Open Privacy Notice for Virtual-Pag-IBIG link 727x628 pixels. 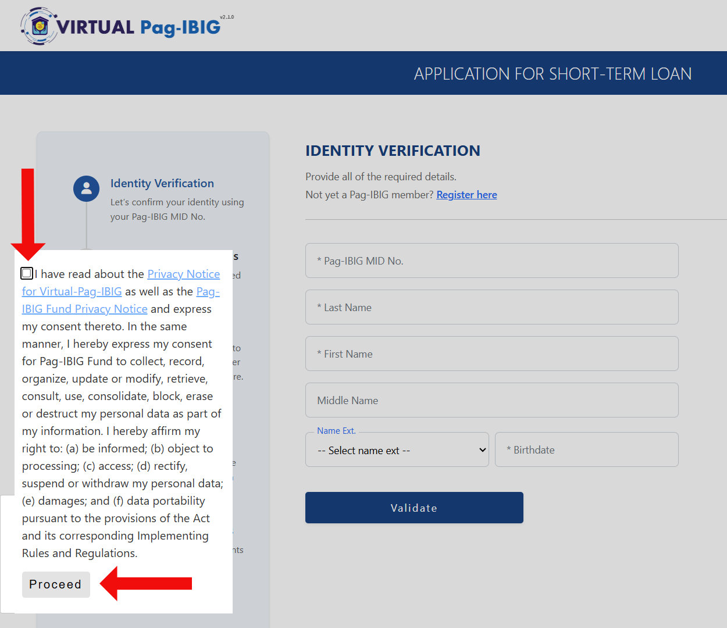point(121,283)
